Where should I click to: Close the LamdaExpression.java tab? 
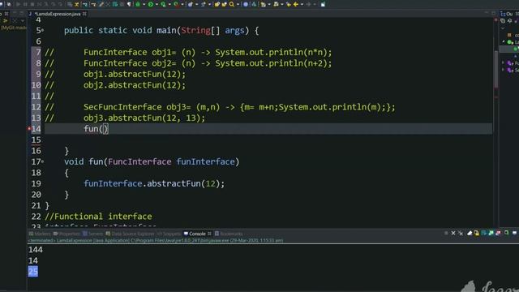84,14
